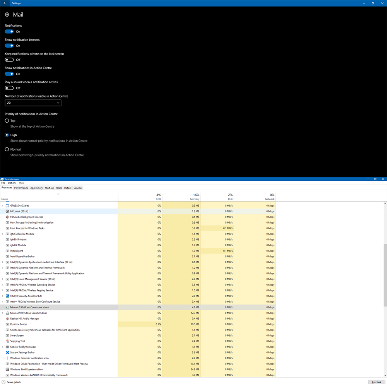Click the scroll down arrow in Task Manager
This screenshot has height=387, width=387.
(x=385, y=375)
